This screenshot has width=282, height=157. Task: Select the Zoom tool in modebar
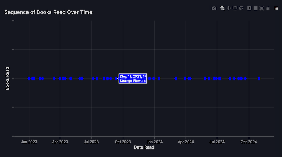[x=222, y=8]
